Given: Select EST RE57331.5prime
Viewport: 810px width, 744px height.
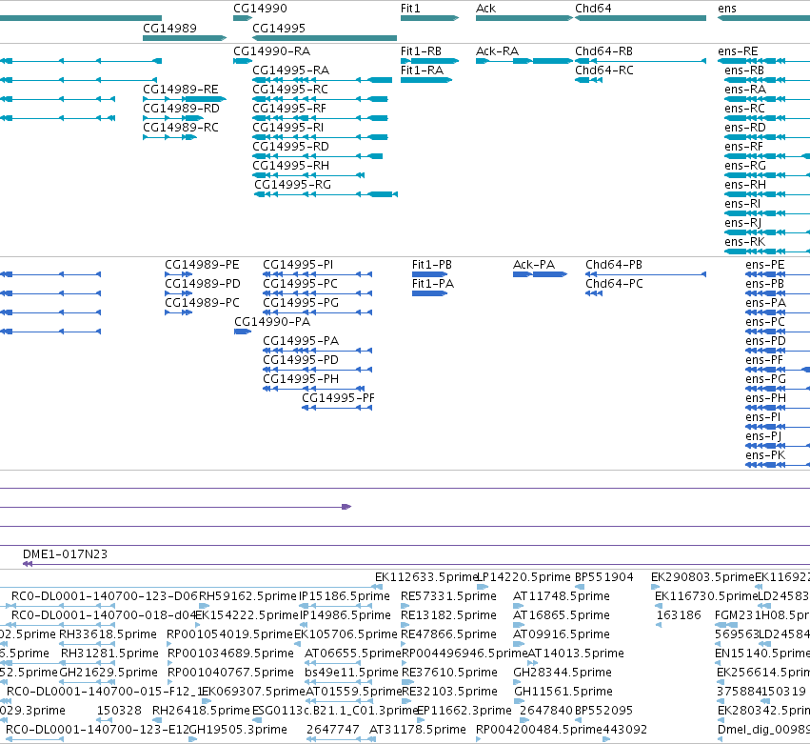Looking at the screenshot, I should (448, 596).
